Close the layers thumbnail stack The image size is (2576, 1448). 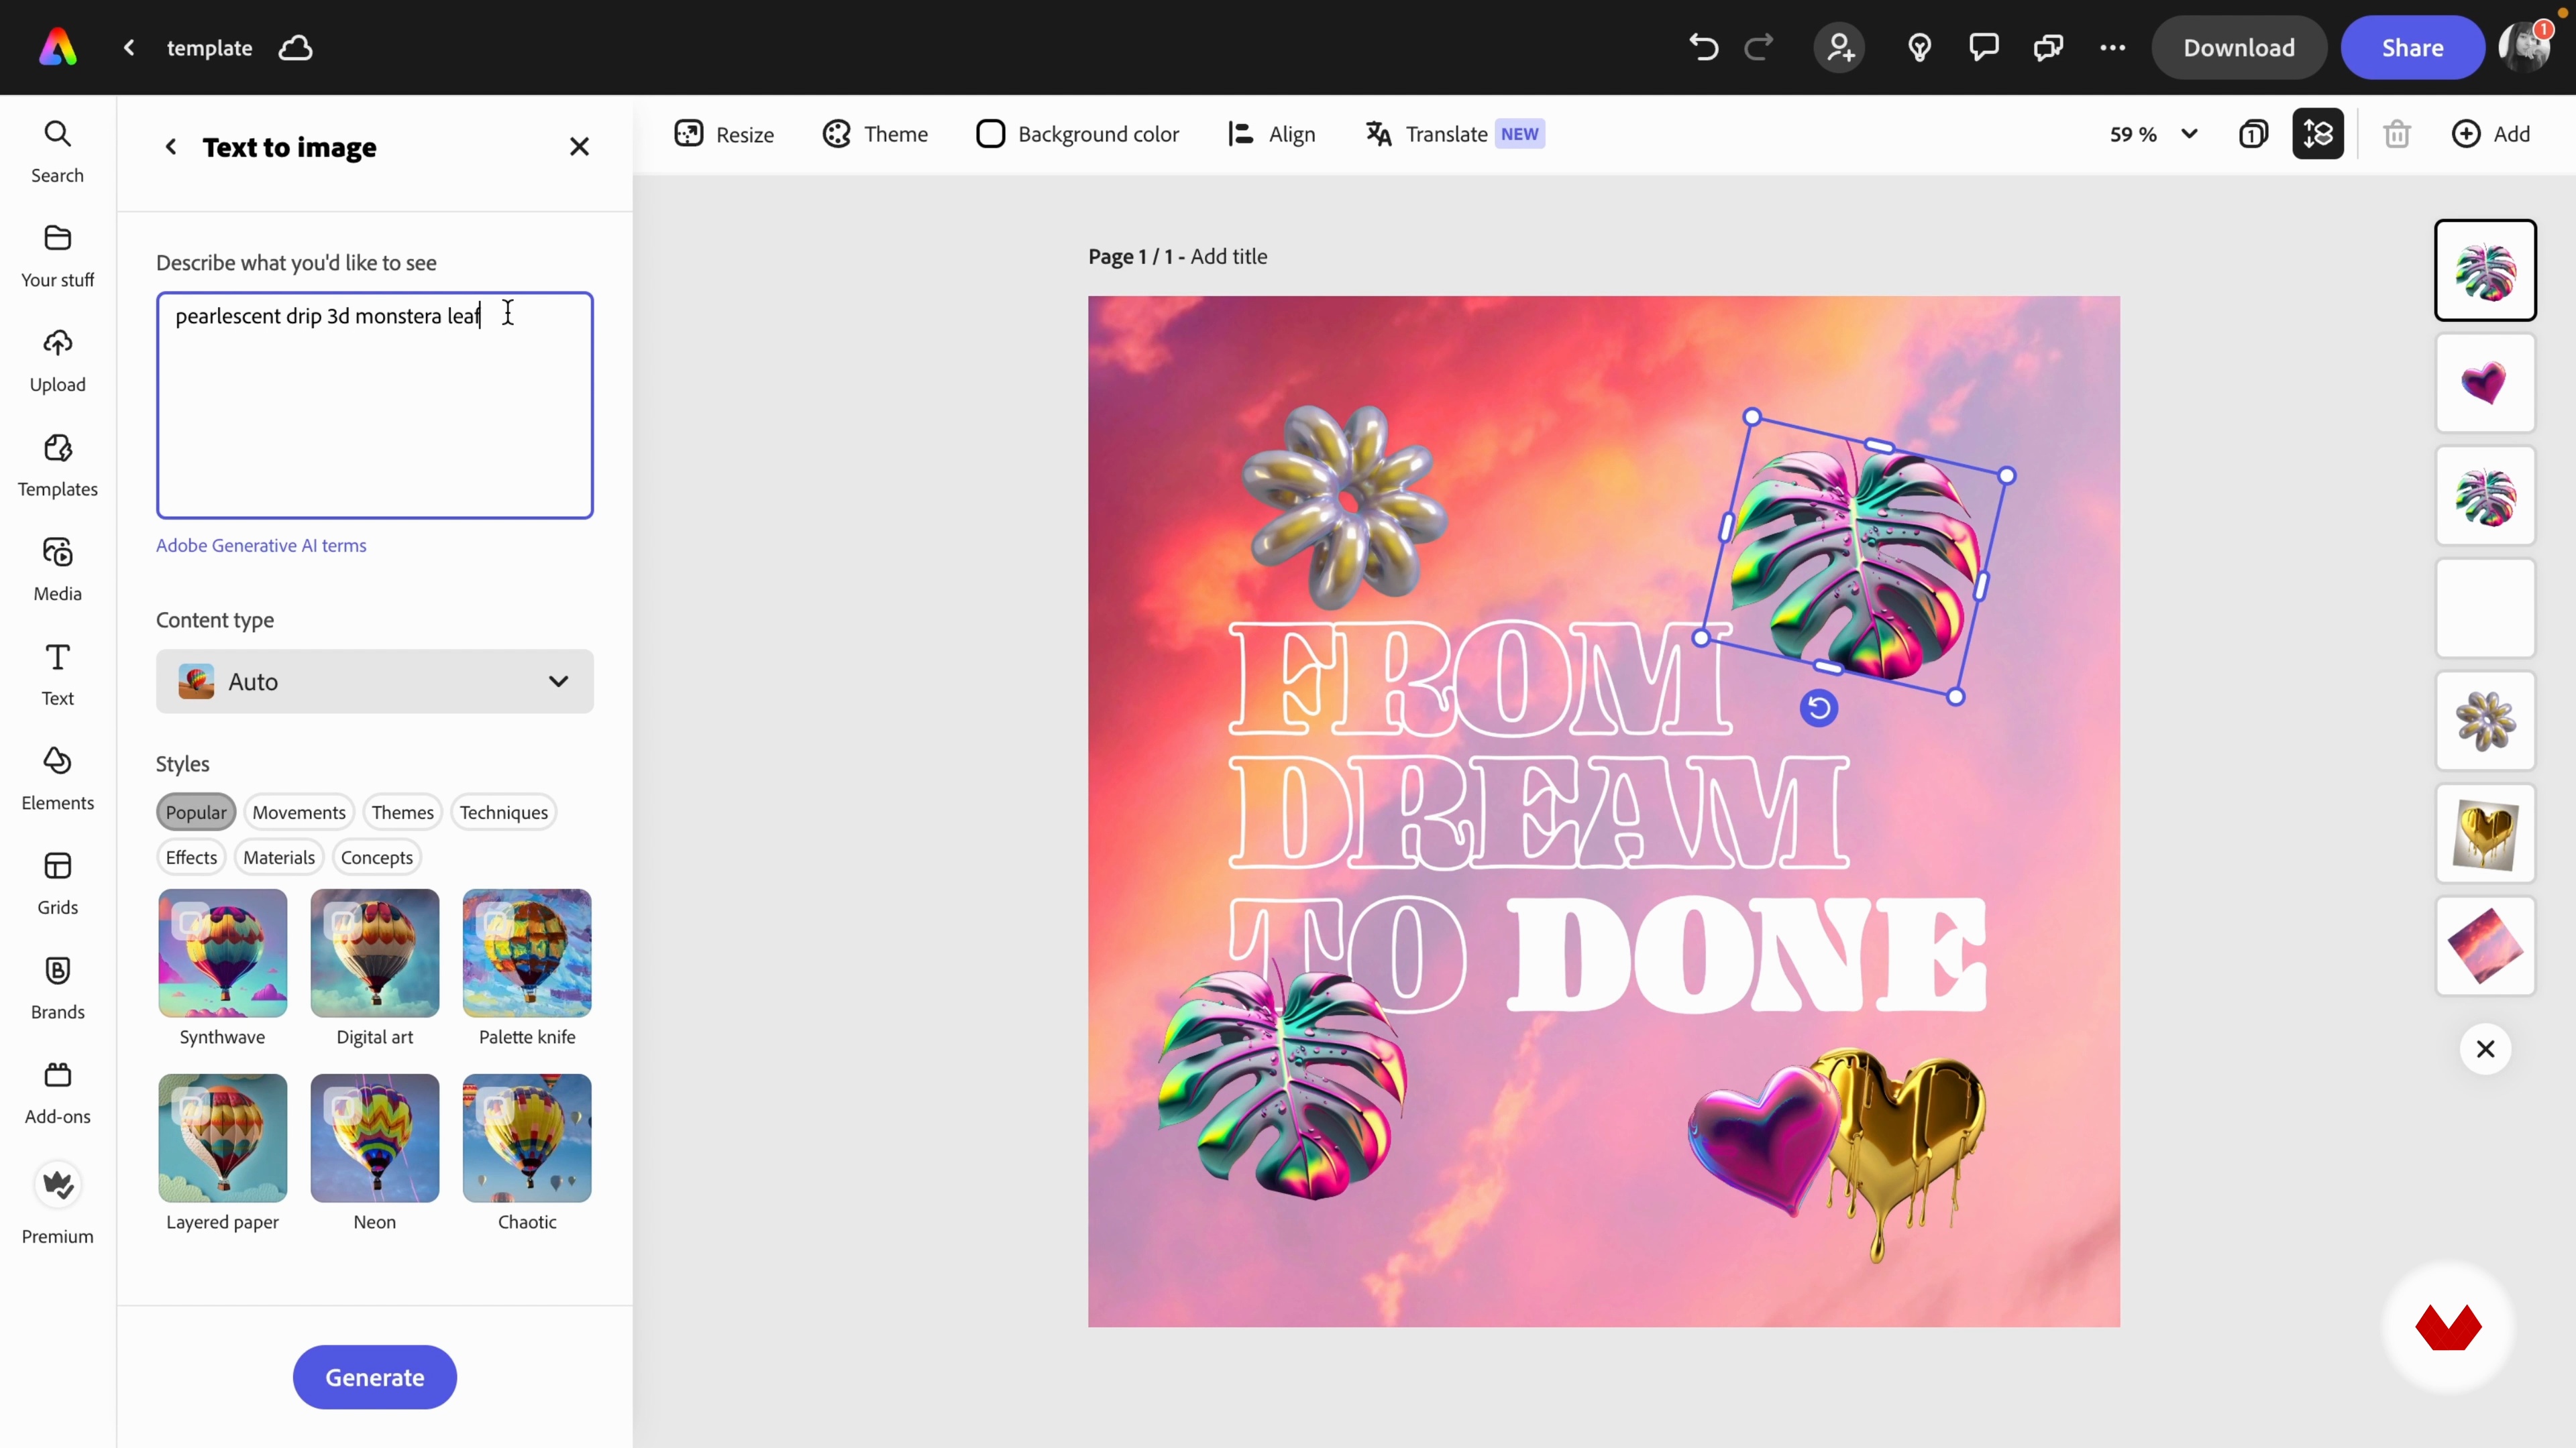click(2486, 1049)
